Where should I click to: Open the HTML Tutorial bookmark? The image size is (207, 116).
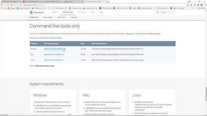click(120, 8)
